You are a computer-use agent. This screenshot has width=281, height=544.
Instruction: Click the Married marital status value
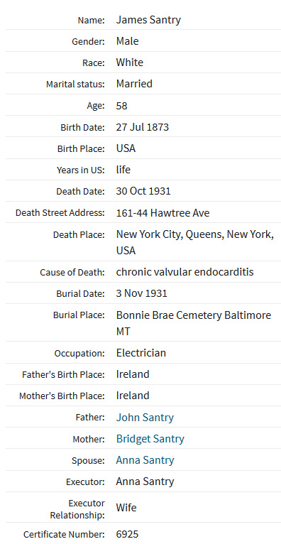click(x=134, y=84)
